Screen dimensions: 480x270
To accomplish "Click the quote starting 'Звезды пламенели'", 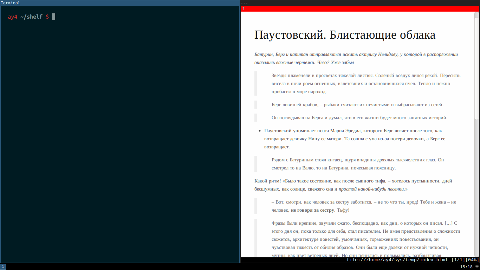I will (x=365, y=84).
